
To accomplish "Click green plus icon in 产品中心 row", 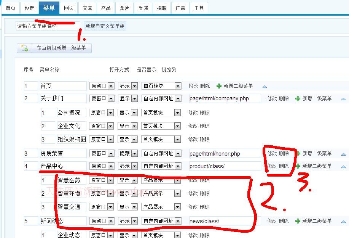I will tap(298, 166).
